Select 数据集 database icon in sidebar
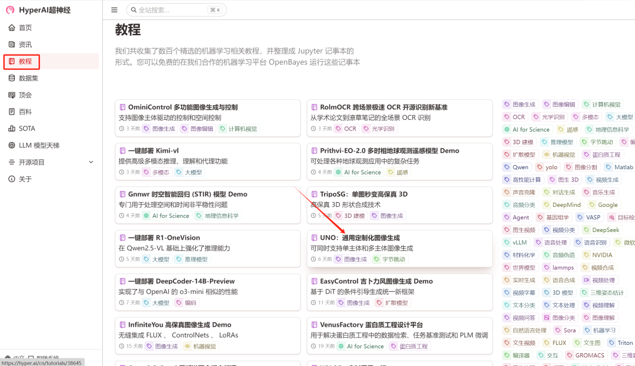Screen dimensions: 635x366 tap(12, 78)
